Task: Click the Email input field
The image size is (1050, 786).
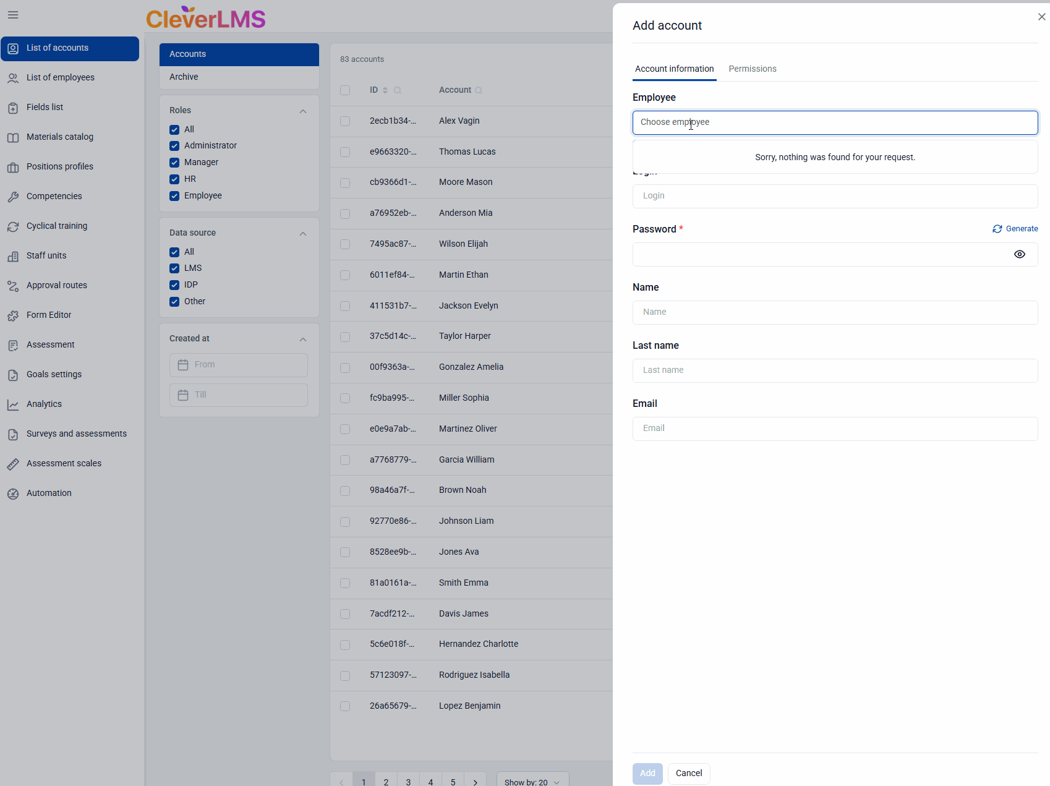Action: 835,429
